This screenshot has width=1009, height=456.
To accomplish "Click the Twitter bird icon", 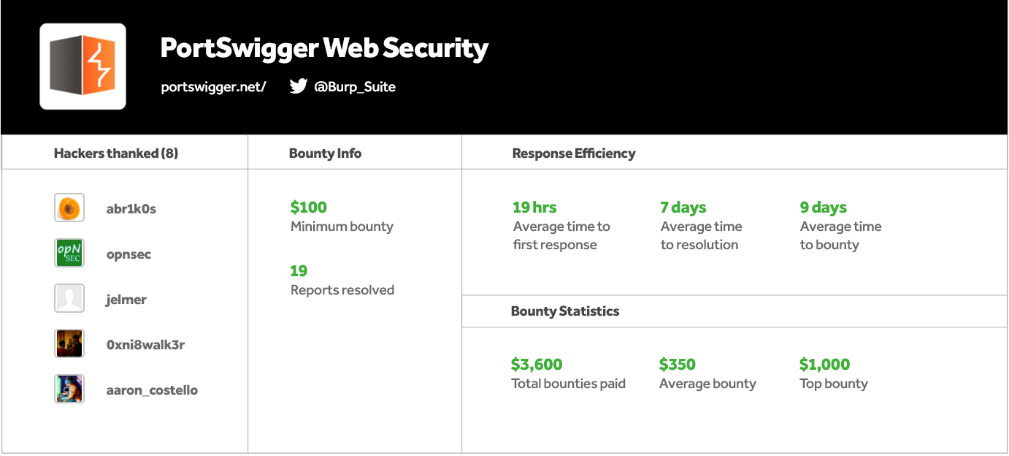I will coord(298,86).
